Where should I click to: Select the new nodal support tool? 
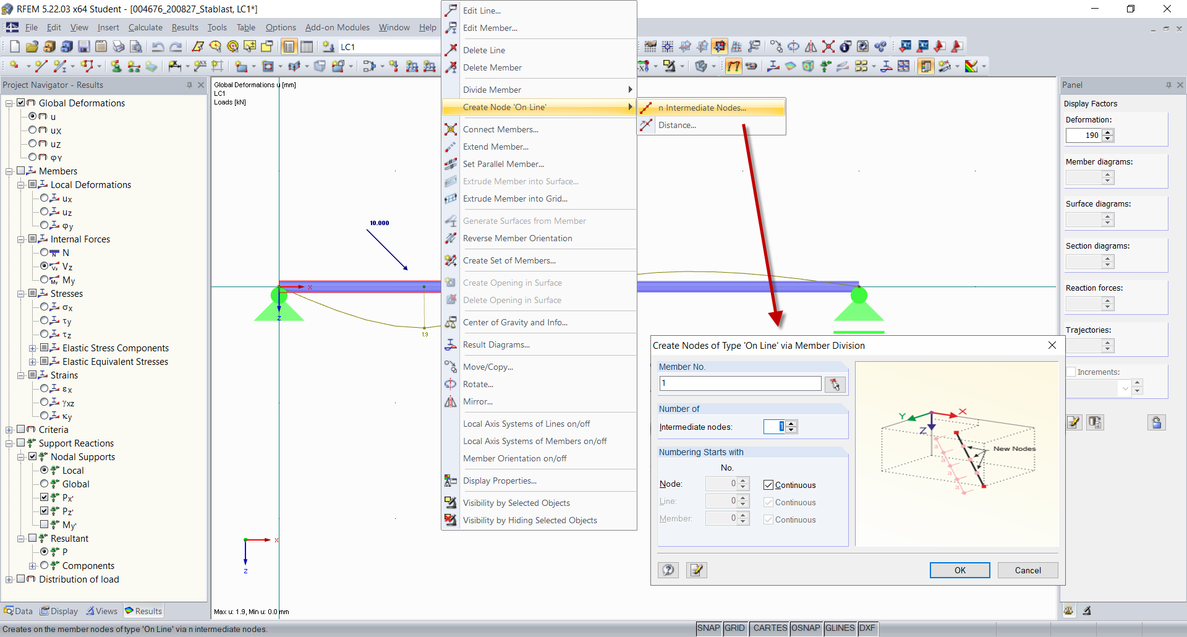point(116,66)
